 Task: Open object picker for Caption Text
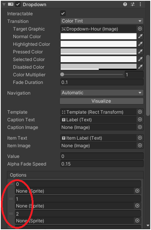pyautogui.click(x=140, y=120)
